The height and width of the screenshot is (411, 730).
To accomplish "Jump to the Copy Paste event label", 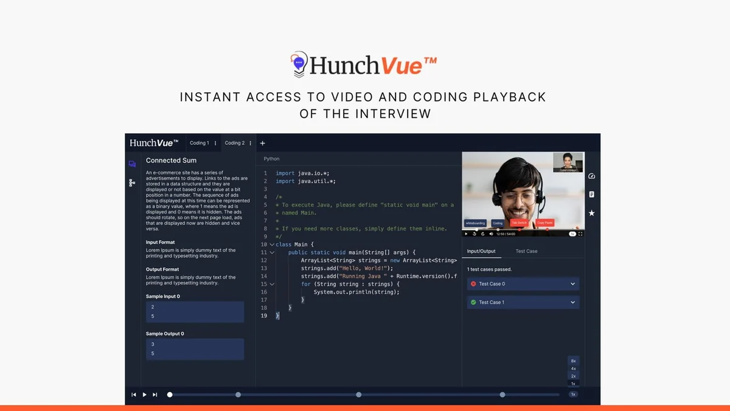I will 545,223.
